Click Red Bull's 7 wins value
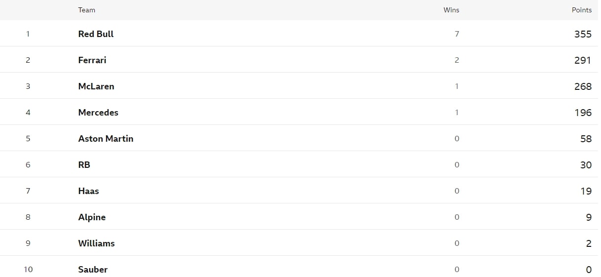 [x=457, y=34]
